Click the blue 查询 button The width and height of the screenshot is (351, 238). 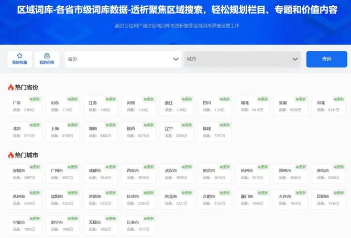pyautogui.click(x=326, y=59)
